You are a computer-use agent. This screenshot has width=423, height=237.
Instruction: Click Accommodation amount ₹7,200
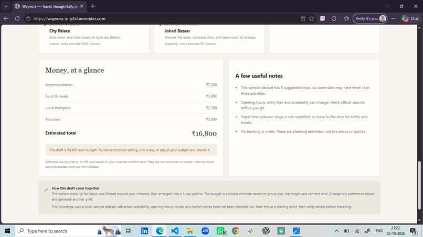(211, 85)
